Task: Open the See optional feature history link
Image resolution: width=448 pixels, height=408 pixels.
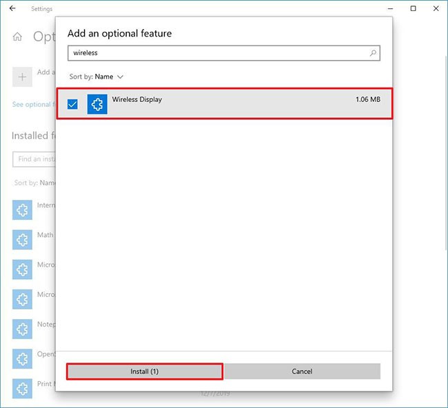Action: pos(32,105)
